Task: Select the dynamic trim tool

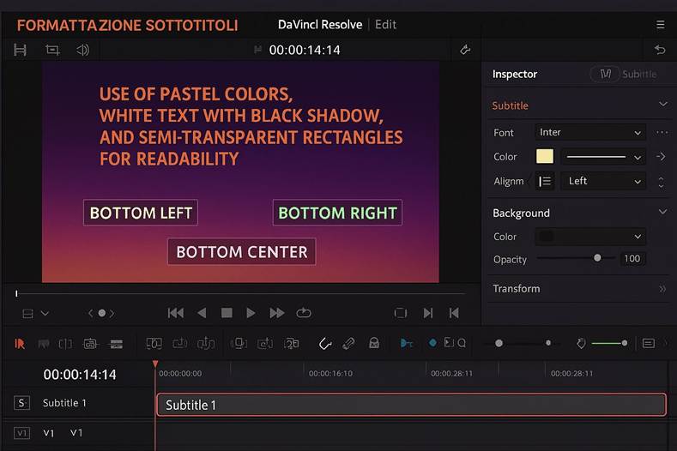Action: (65, 344)
